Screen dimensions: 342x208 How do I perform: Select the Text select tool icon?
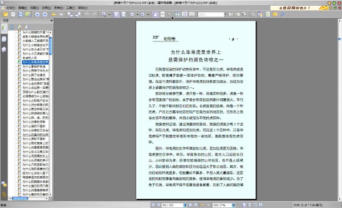pyautogui.click(x=162, y=15)
